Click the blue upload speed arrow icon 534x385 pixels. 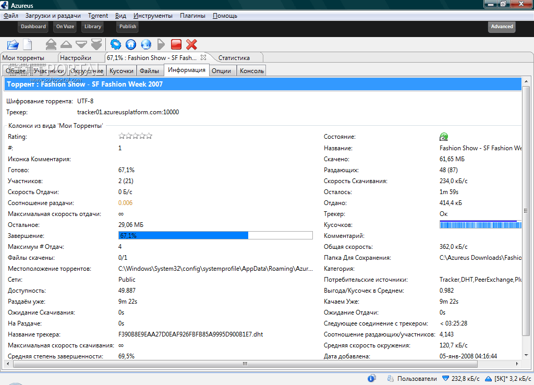click(488, 379)
